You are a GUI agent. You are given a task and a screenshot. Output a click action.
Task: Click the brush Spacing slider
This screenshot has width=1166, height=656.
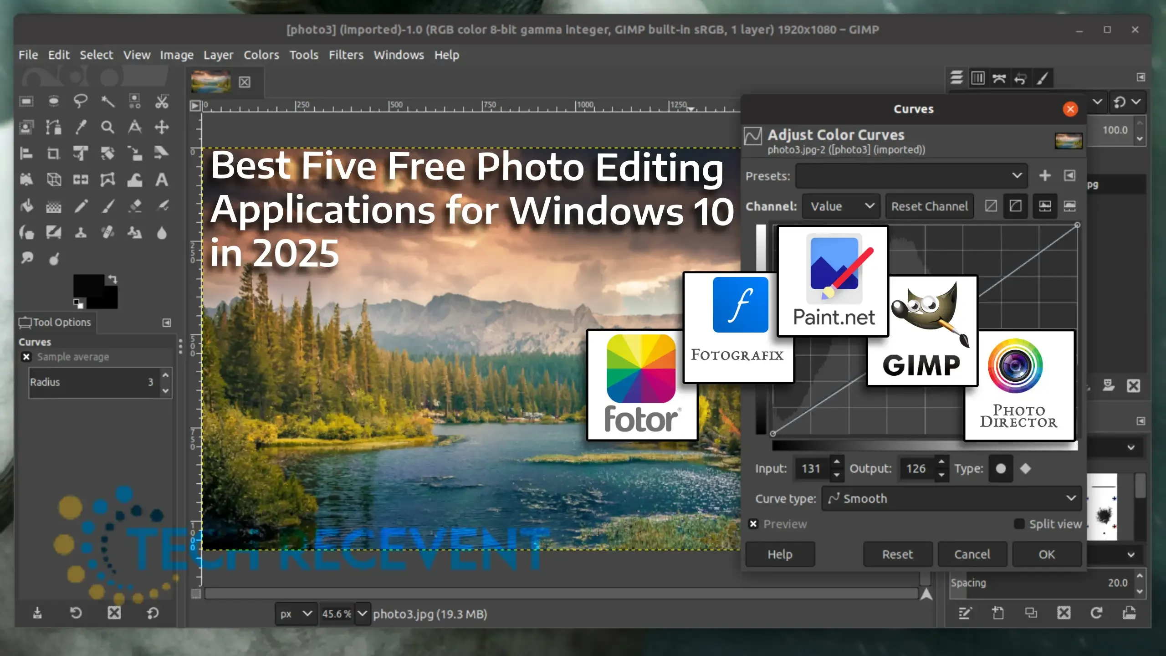(1042, 583)
